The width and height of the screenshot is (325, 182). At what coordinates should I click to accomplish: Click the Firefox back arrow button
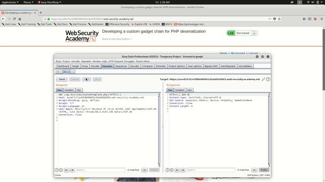[x=4, y=19]
